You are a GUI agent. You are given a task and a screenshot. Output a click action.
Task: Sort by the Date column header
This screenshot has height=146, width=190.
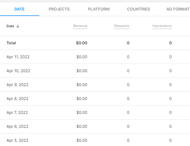[x=10, y=26]
